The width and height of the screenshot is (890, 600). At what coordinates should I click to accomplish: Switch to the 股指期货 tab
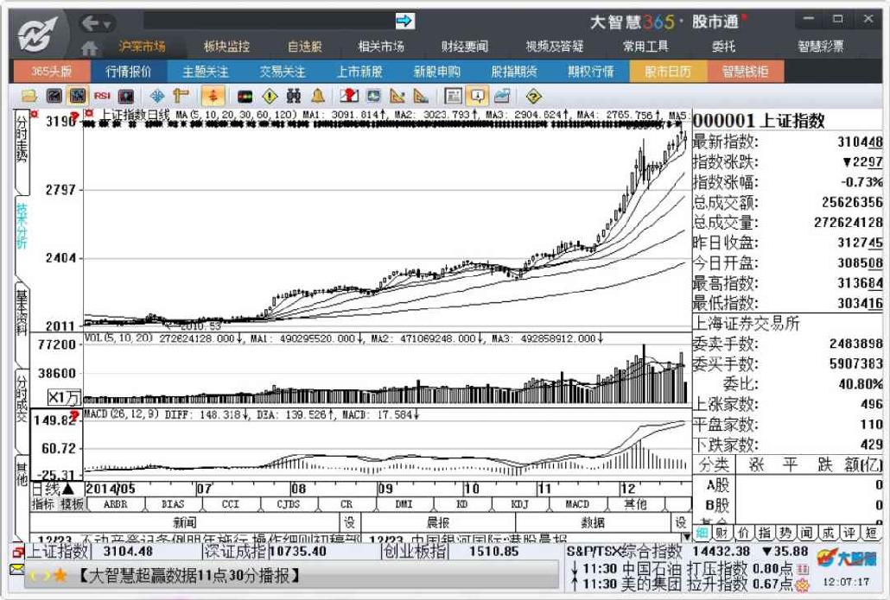click(x=513, y=72)
